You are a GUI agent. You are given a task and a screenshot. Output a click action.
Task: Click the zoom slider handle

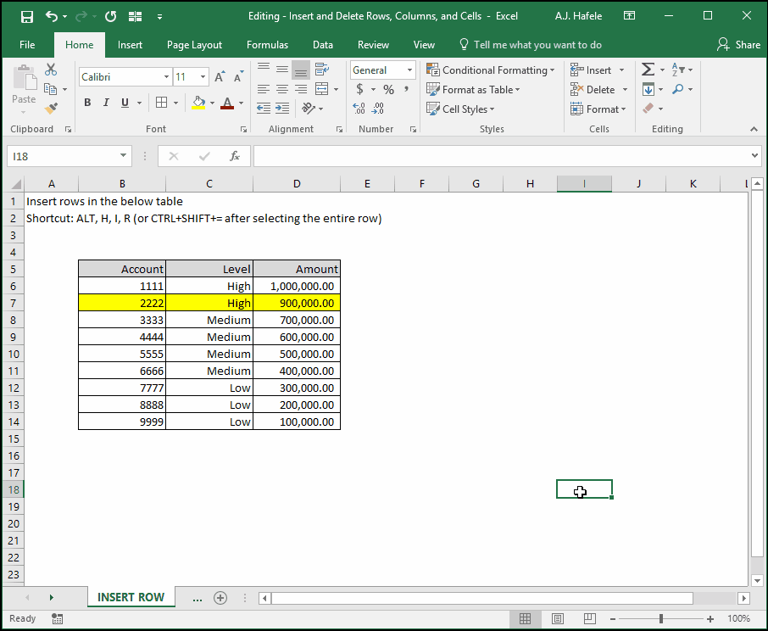click(660, 619)
